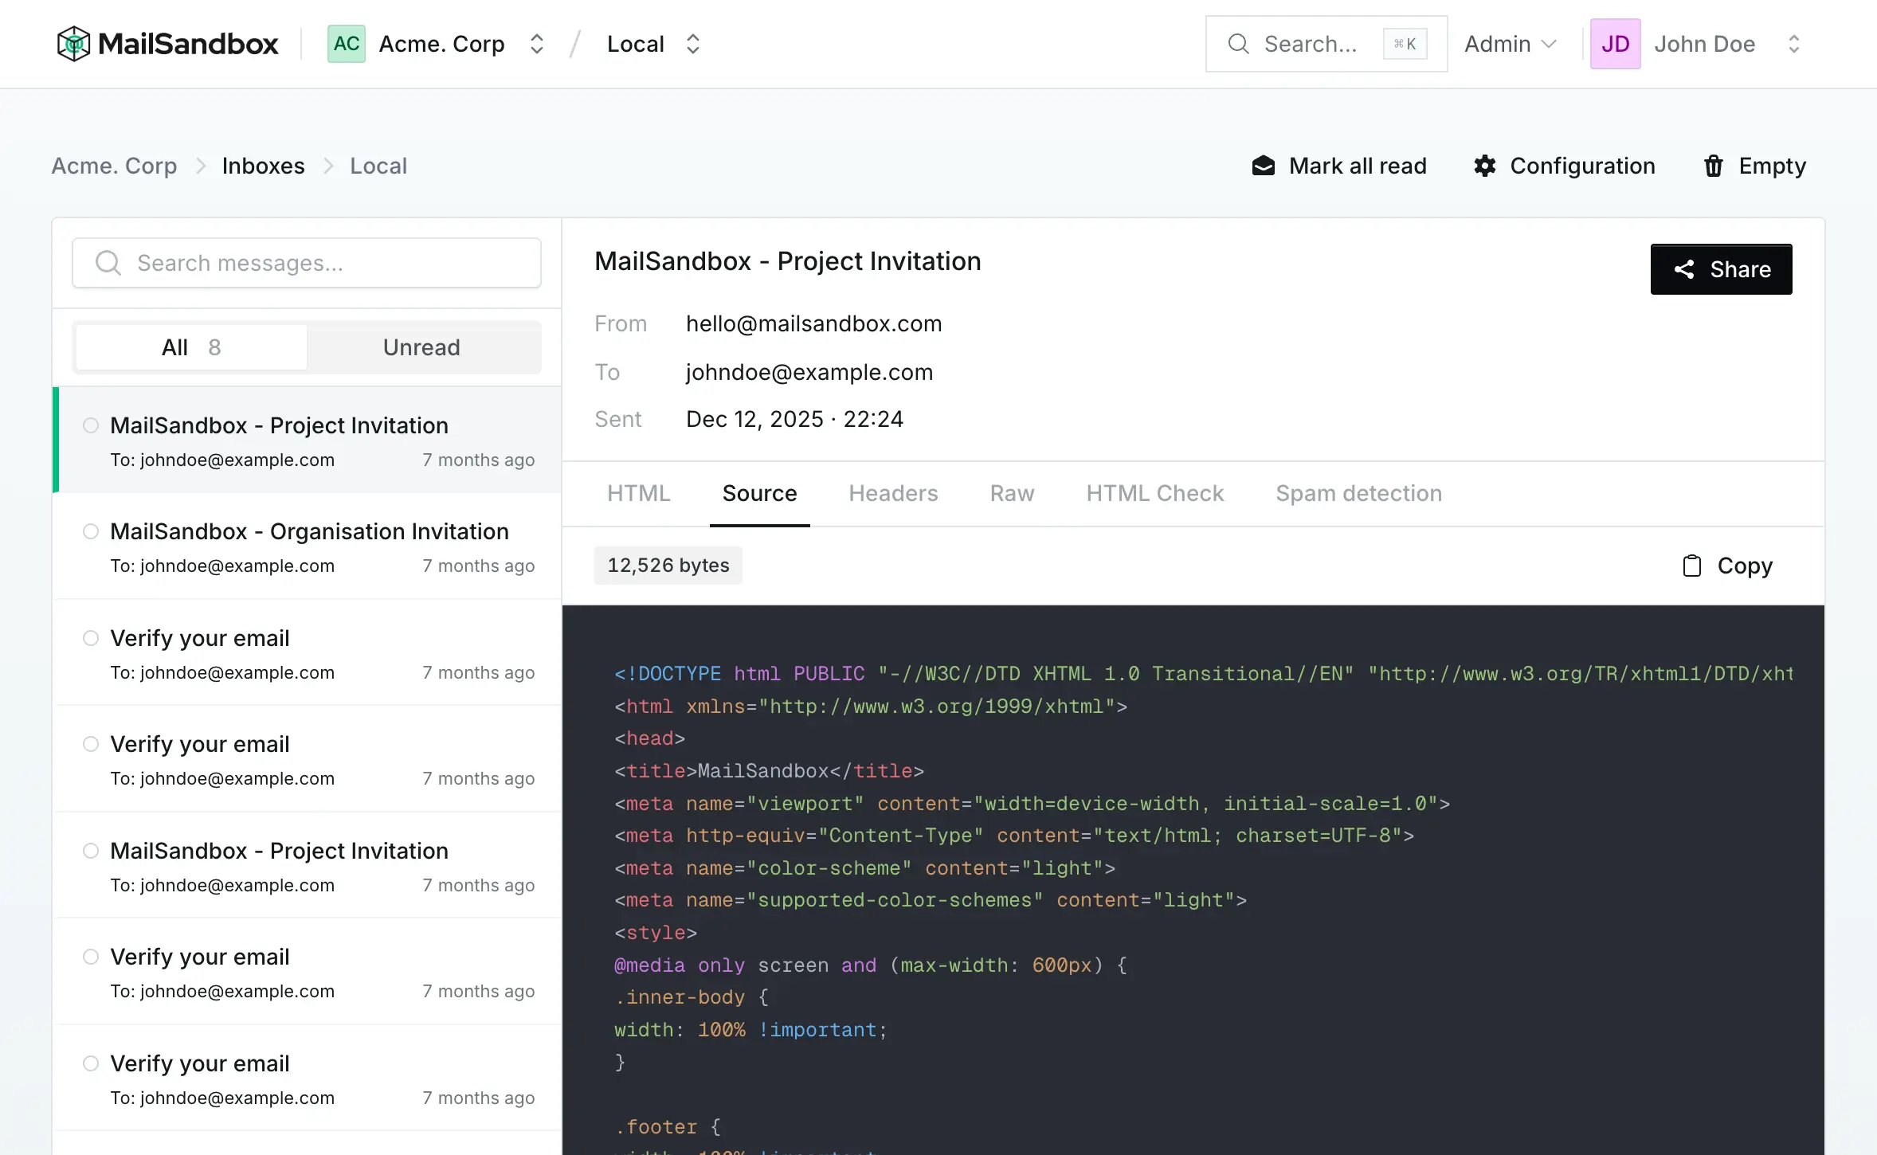Click recipient johndoe@example.com in header
The height and width of the screenshot is (1155, 1877).
pyautogui.click(x=809, y=372)
